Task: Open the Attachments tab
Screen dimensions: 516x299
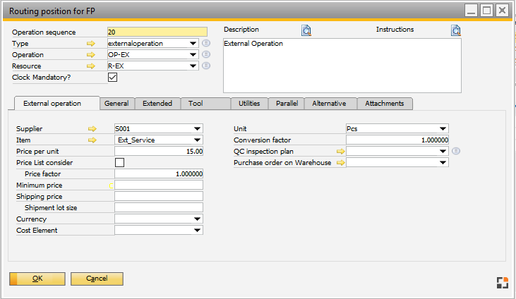Action: tap(385, 104)
